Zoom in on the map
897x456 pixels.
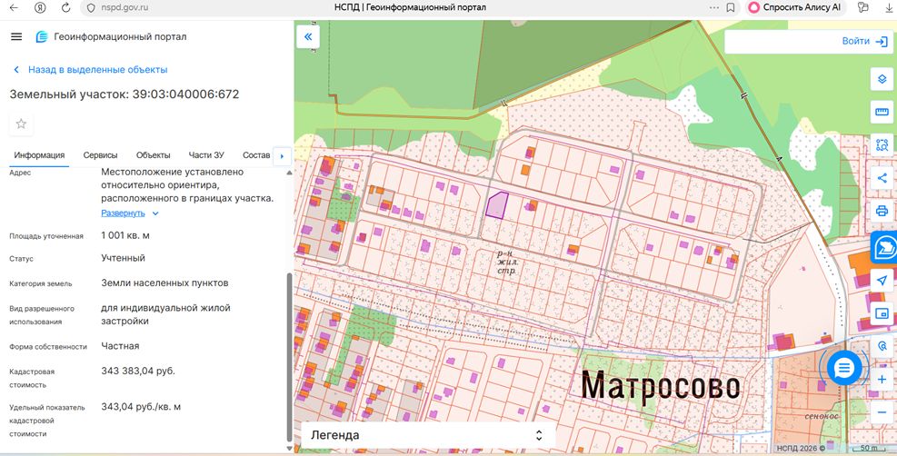click(x=881, y=379)
